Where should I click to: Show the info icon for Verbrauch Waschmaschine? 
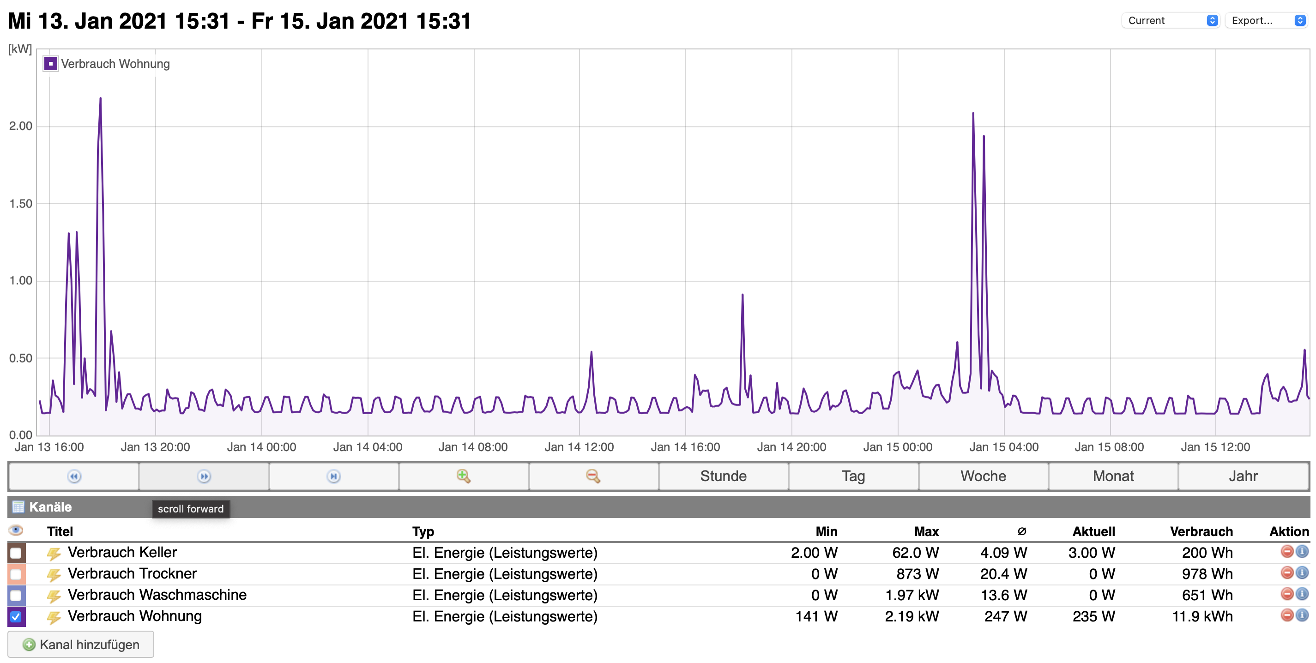click(x=1302, y=594)
